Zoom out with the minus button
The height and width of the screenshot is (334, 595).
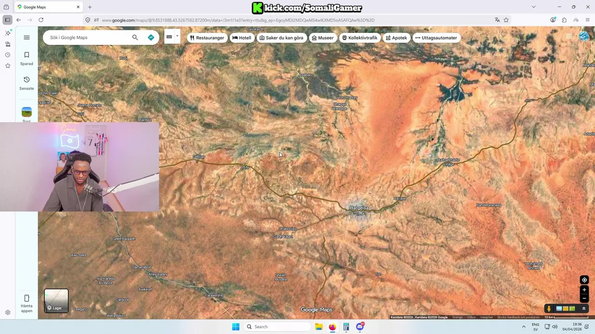pos(584,298)
